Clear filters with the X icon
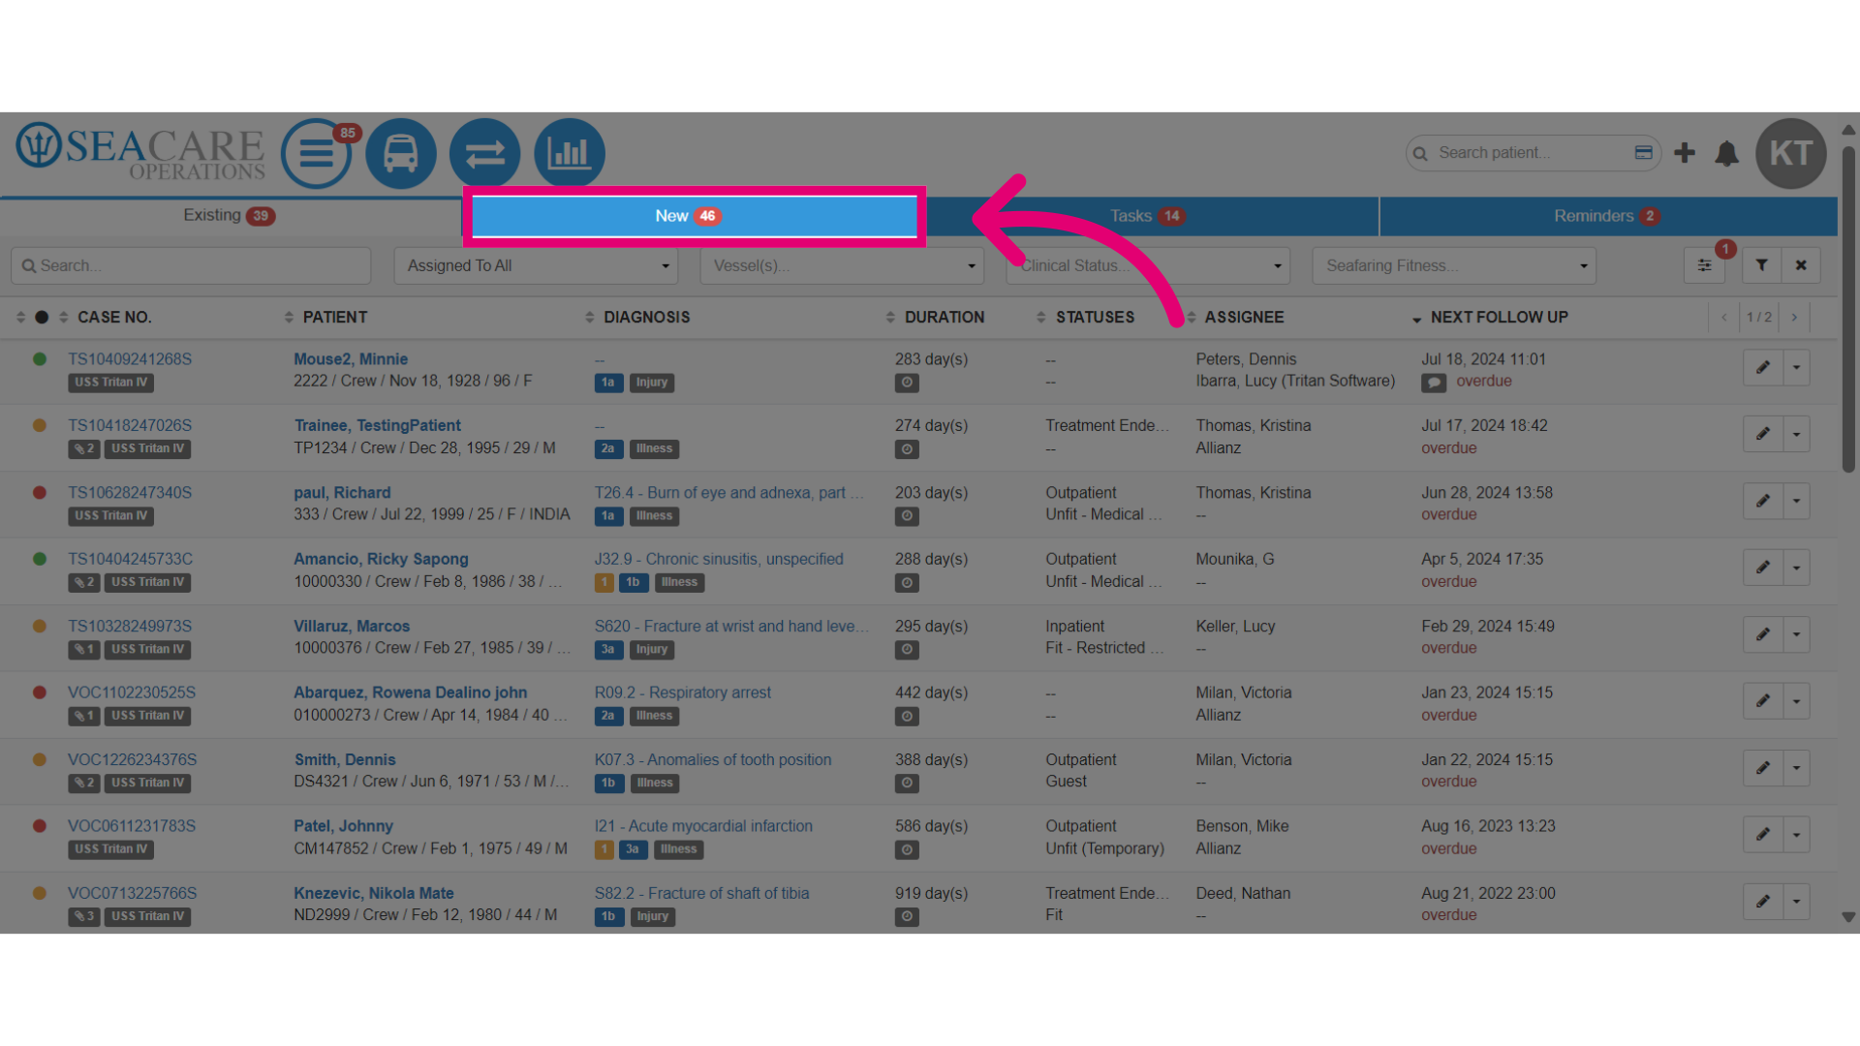 pyautogui.click(x=1801, y=265)
